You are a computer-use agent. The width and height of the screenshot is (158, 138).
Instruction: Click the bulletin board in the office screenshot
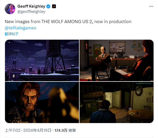pyautogui.click(x=117, y=48)
